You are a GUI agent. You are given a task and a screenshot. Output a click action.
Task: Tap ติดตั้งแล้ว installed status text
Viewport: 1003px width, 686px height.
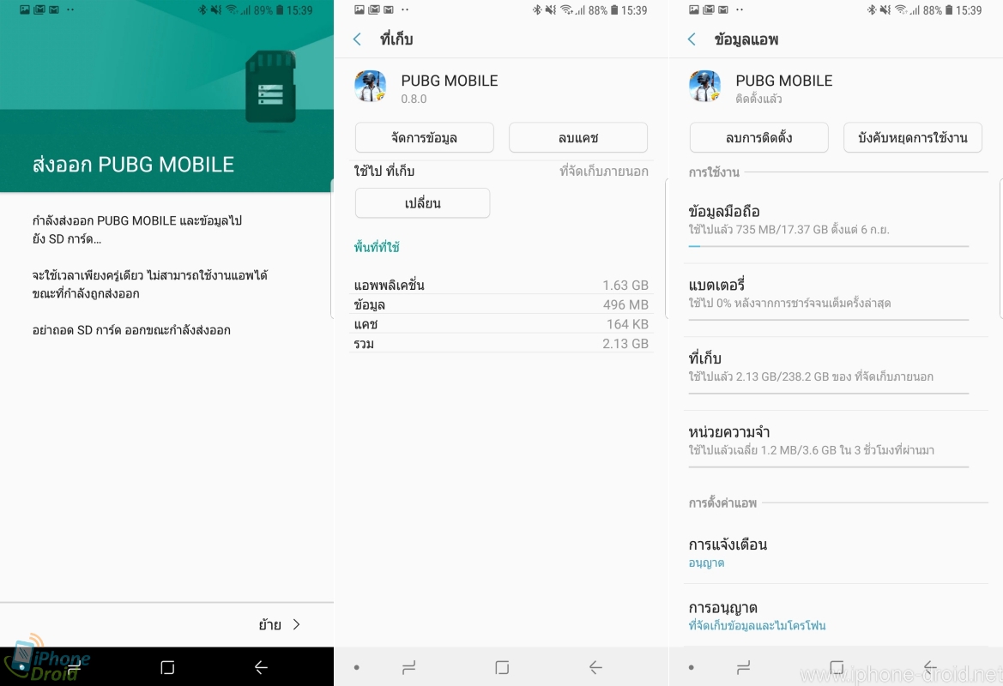tap(758, 99)
